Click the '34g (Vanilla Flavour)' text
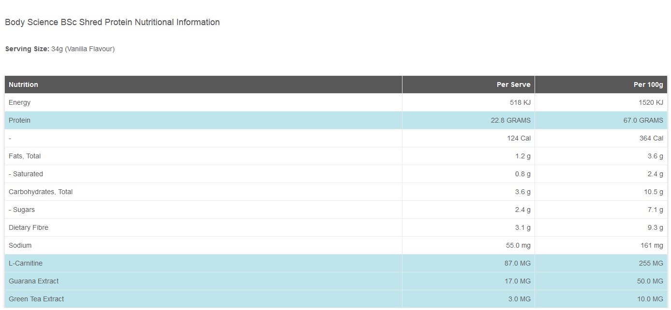This screenshot has height=310, width=671. click(x=83, y=49)
